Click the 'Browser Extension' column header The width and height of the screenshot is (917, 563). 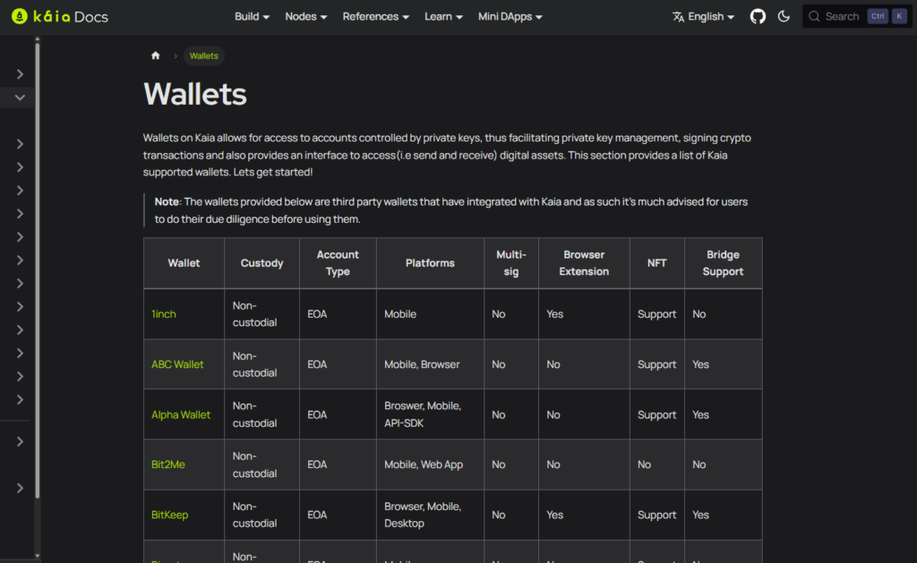[x=584, y=263]
